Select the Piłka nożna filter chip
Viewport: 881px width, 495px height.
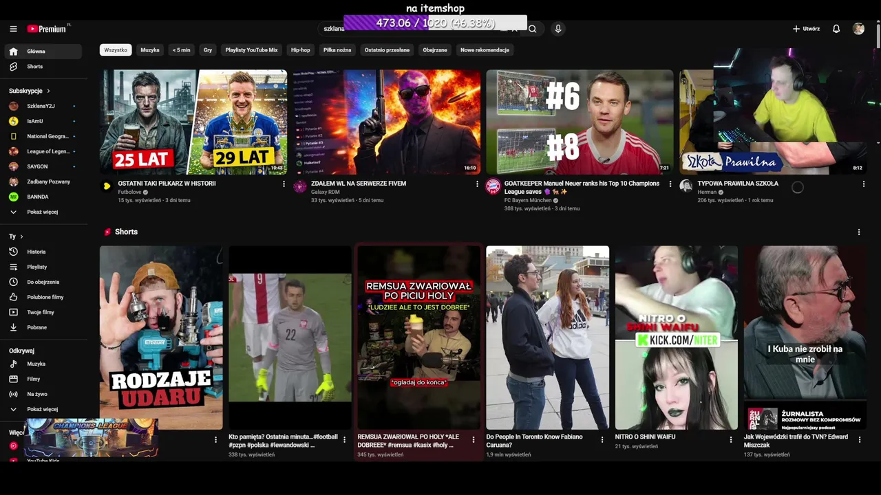click(x=337, y=50)
